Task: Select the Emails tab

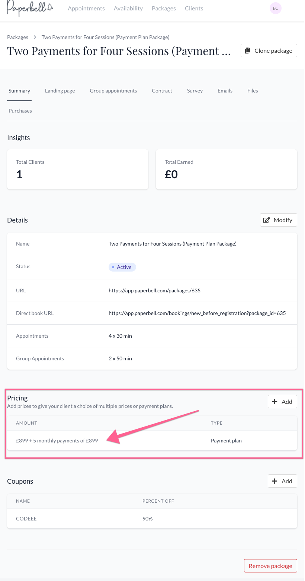Action: [x=225, y=91]
